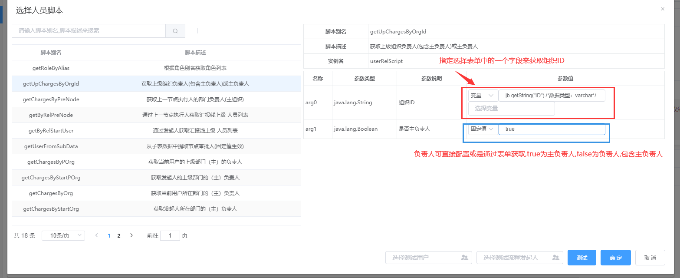Click description 获取当前用户的上级部门（主）的负责人
Viewport: 680px width, 278px height.
(x=195, y=162)
